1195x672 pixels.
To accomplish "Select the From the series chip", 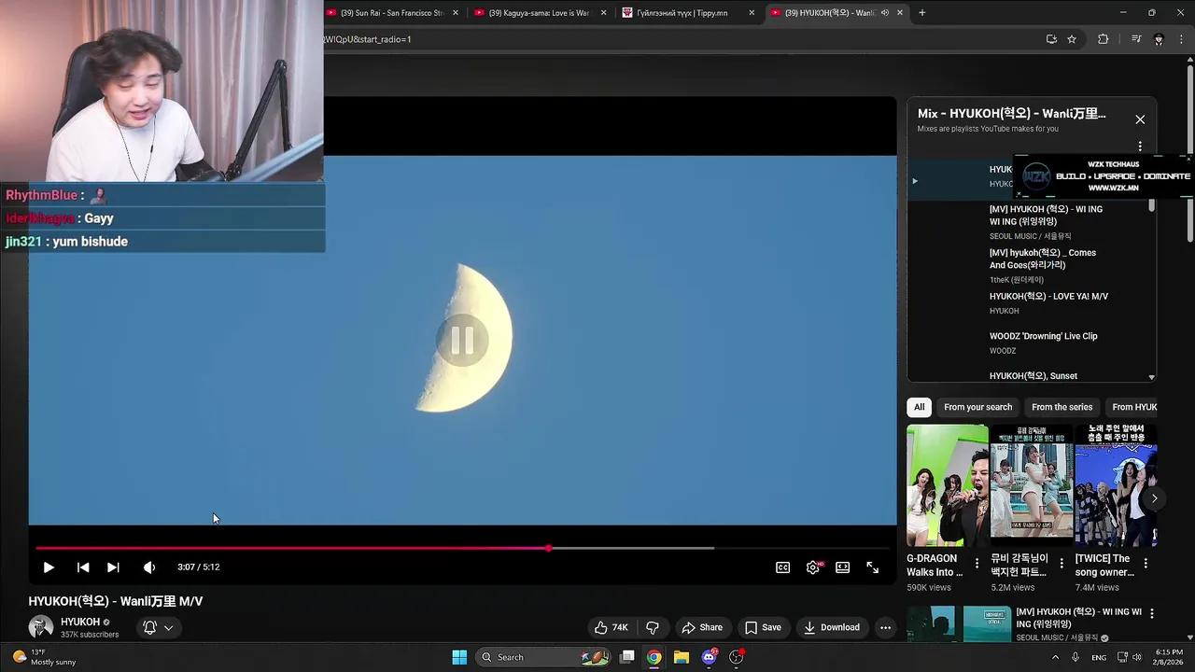I will tap(1061, 407).
